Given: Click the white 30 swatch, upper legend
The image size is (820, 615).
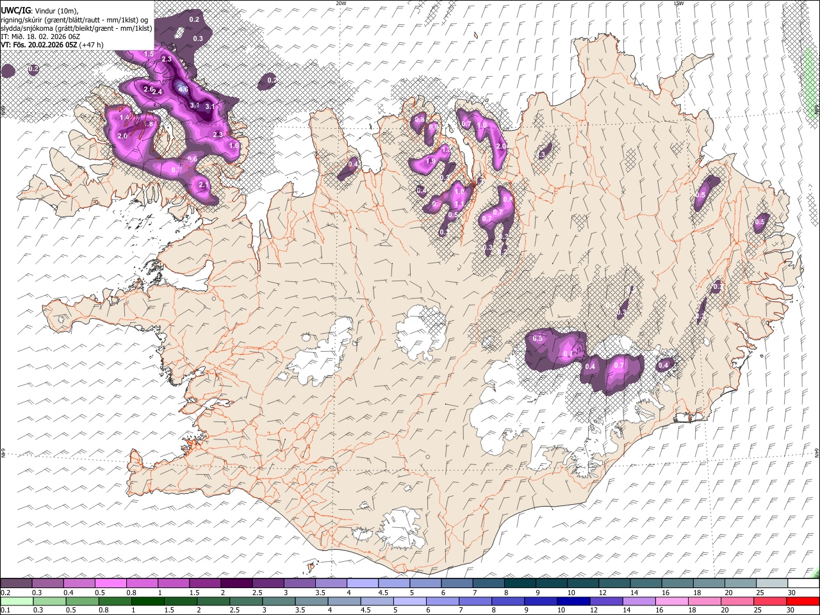Looking at the screenshot, I should click(804, 584).
